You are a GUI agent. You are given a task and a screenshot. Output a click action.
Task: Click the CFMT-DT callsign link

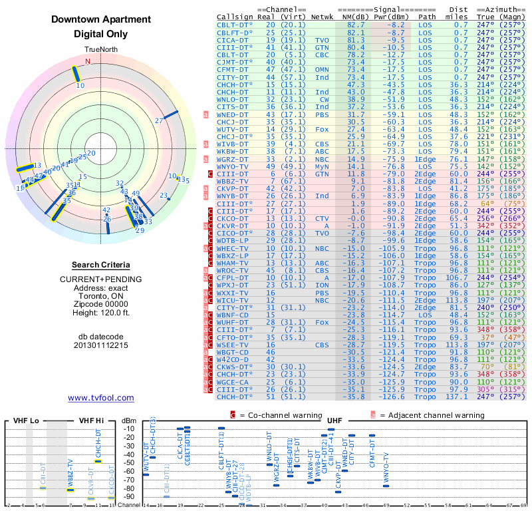click(x=233, y=70)
